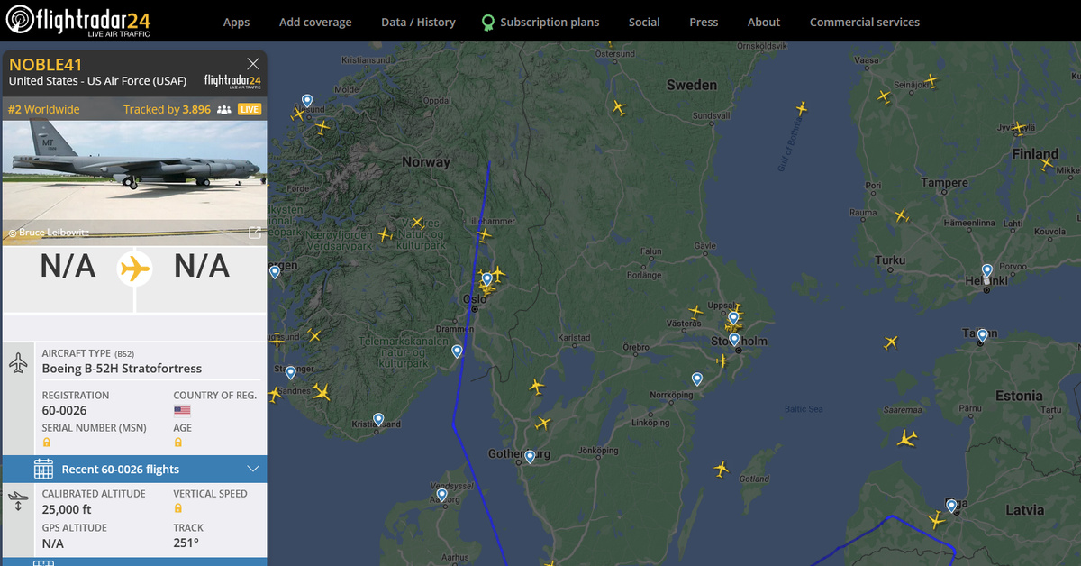Click Finland country label on map
The width and height of the screenshot is (1081, 566).
(1035, 153)
